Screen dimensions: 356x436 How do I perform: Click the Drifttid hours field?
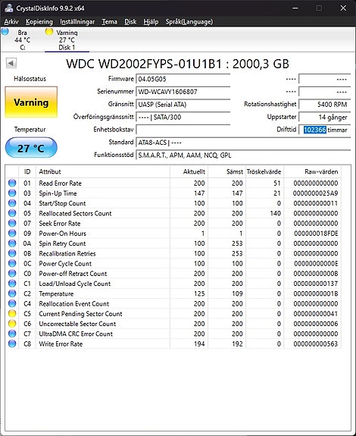325,130
